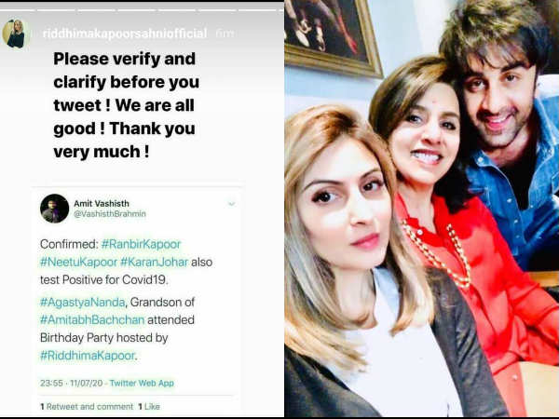The image size is (559, 419).
Task: Click the first story progress bar segment
Action: 17,10
